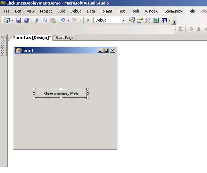Click the Form1 title bar icon

click(18, 50)
